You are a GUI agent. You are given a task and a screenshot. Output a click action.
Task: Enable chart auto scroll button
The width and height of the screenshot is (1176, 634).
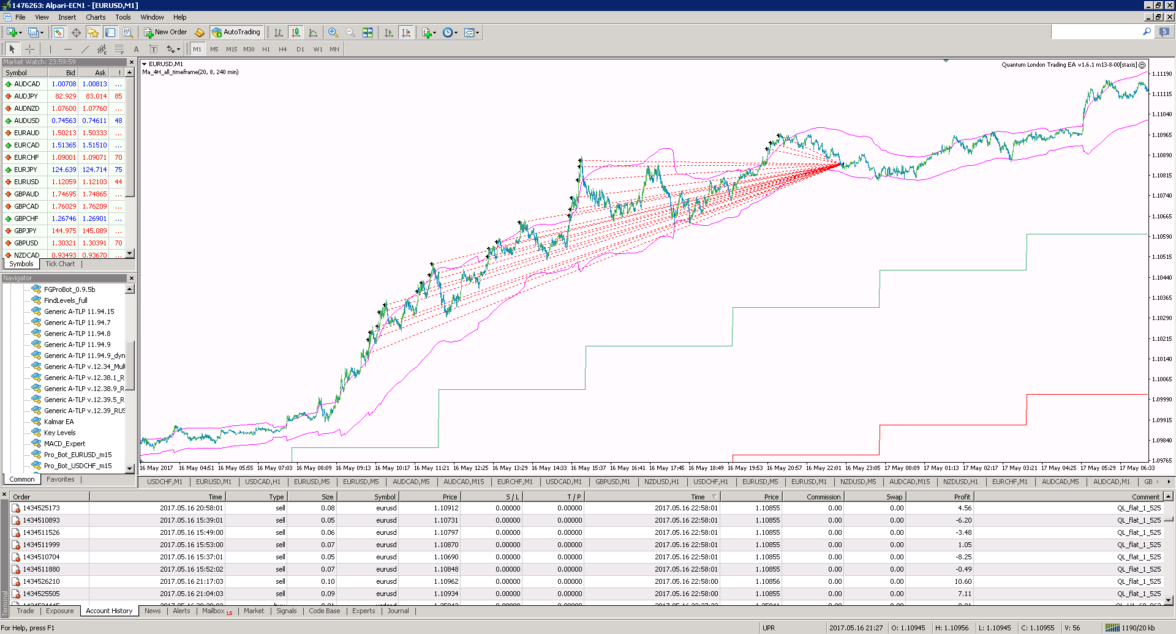388,32
